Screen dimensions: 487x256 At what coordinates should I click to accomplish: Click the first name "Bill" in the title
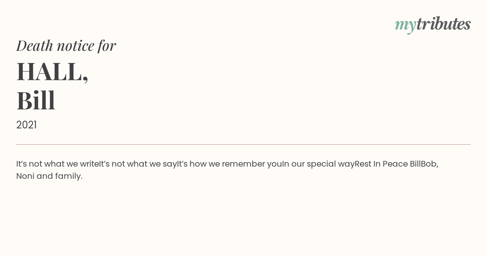tap(36, 100)
